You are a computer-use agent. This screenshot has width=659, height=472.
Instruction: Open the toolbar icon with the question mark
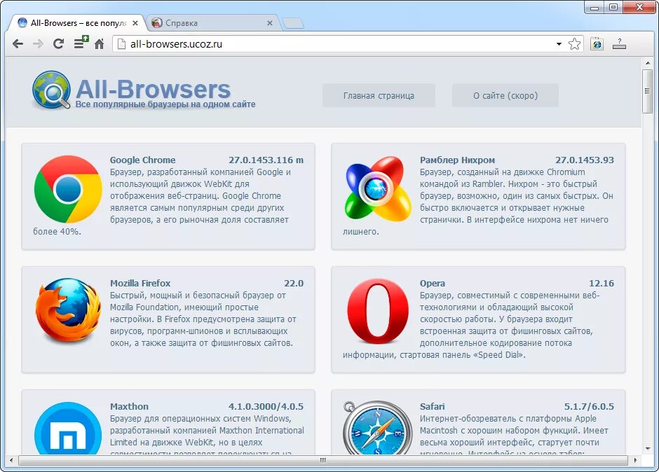(619, 43)
